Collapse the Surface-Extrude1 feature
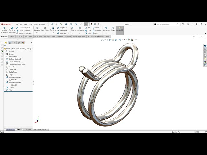 (x=5, y=77)
